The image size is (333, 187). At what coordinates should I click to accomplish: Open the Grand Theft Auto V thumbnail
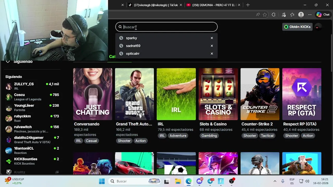pyautogui.click(x=135, y=94)
